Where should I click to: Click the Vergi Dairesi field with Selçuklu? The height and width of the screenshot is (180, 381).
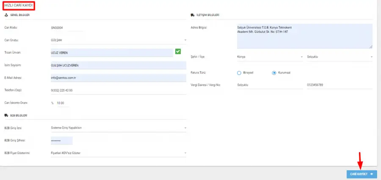[x=270, y=85]
